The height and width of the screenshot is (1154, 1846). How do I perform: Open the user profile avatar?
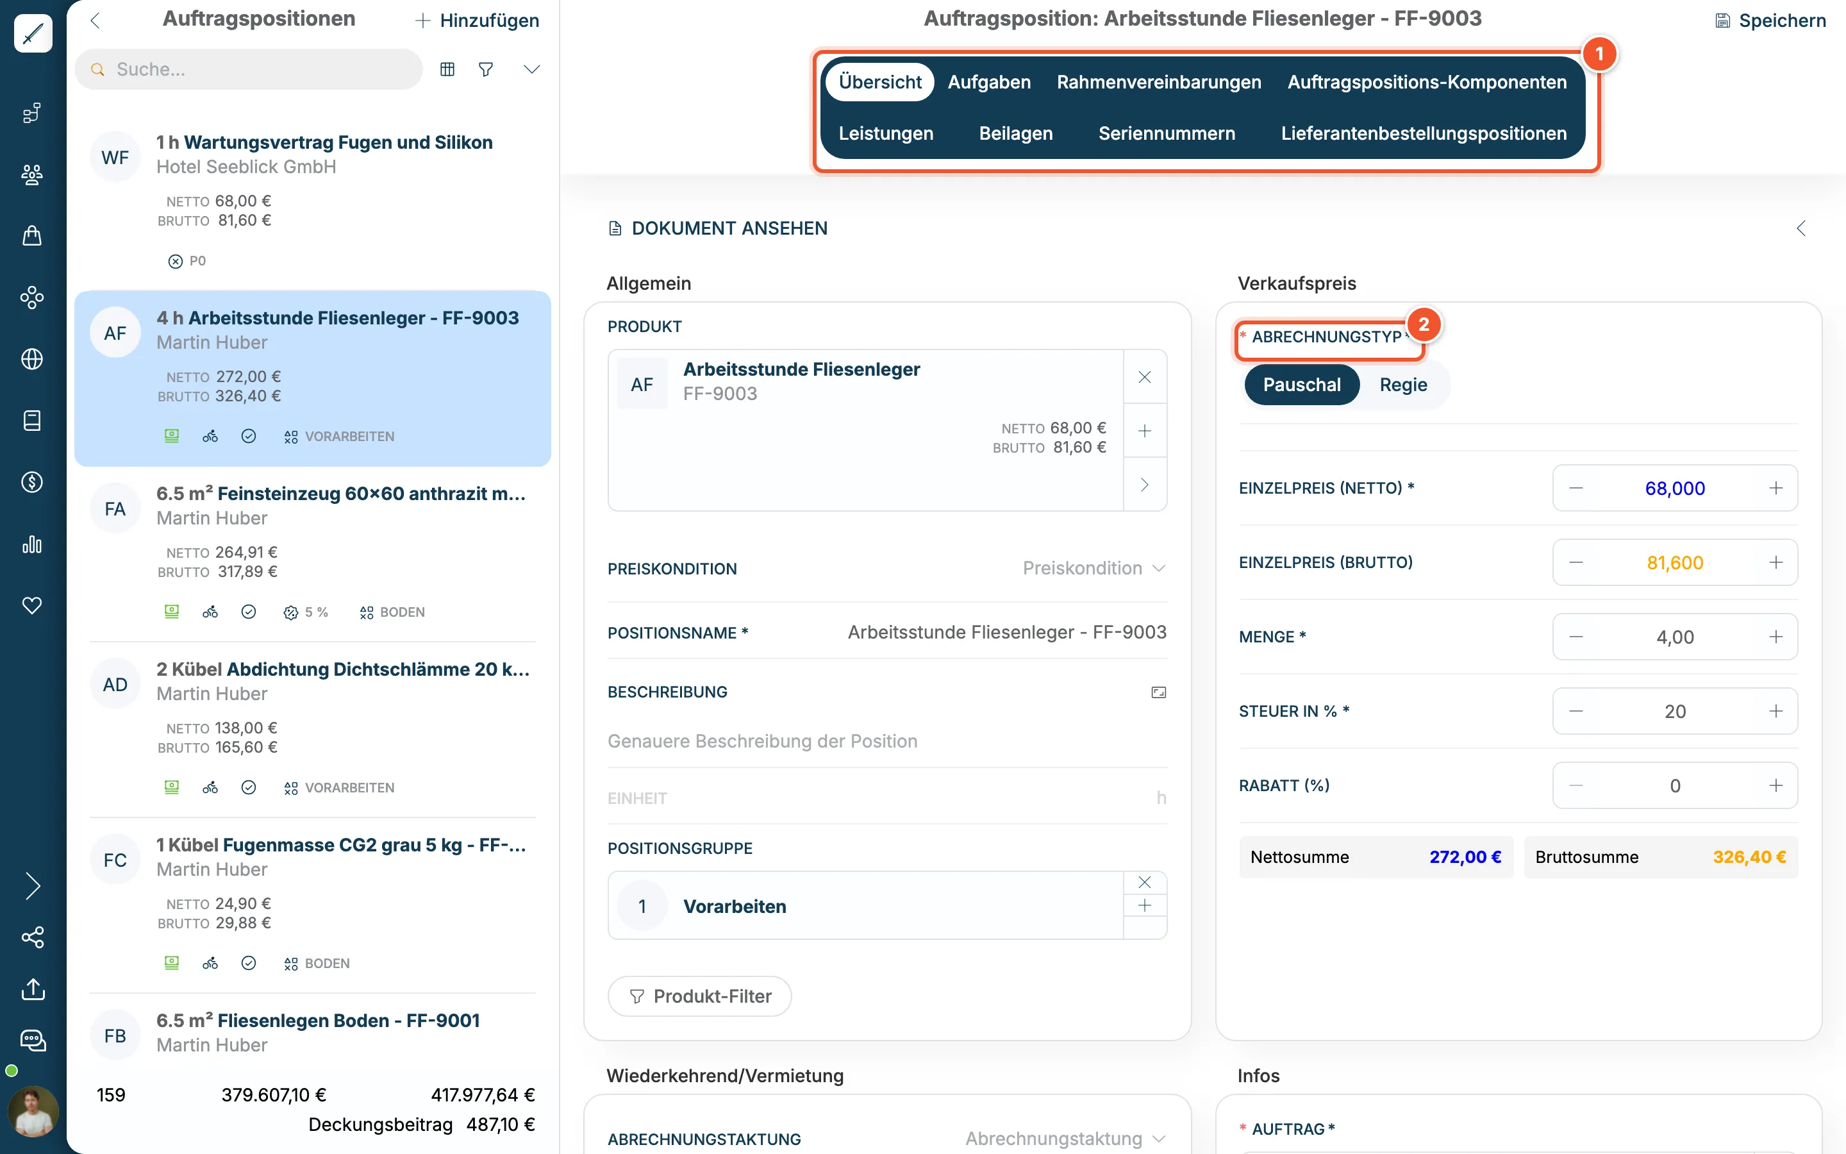33,1111
